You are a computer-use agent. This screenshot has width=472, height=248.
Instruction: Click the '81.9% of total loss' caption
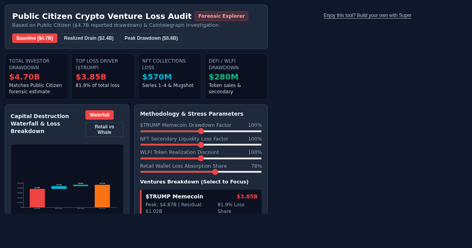98,85
